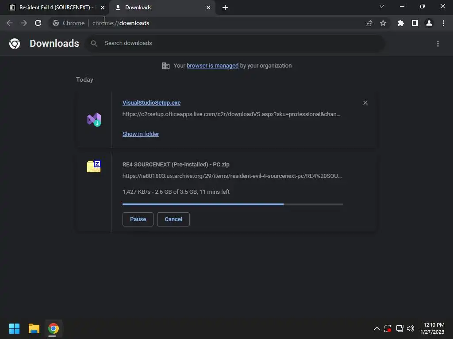Cancel the RE4 SOURCENEXT download
453x339 pixels.
pyautogui.click(x=173, y=219)
